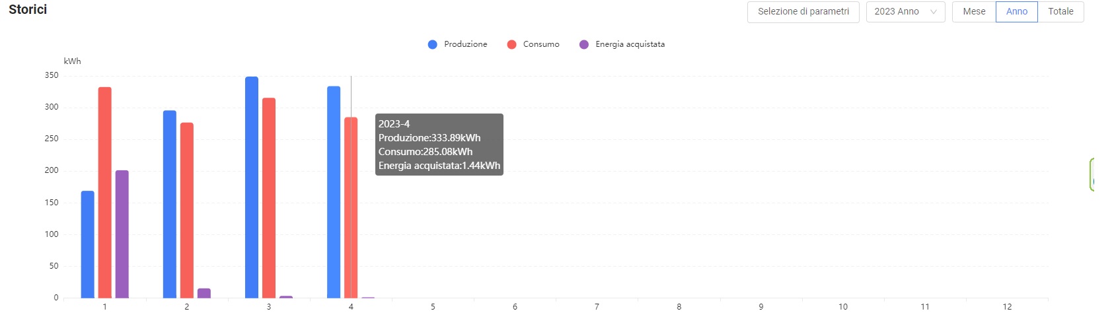1114x334 pixels.
Task: Switch to the Totale view tab
Action: click(x=1060, y=12)
